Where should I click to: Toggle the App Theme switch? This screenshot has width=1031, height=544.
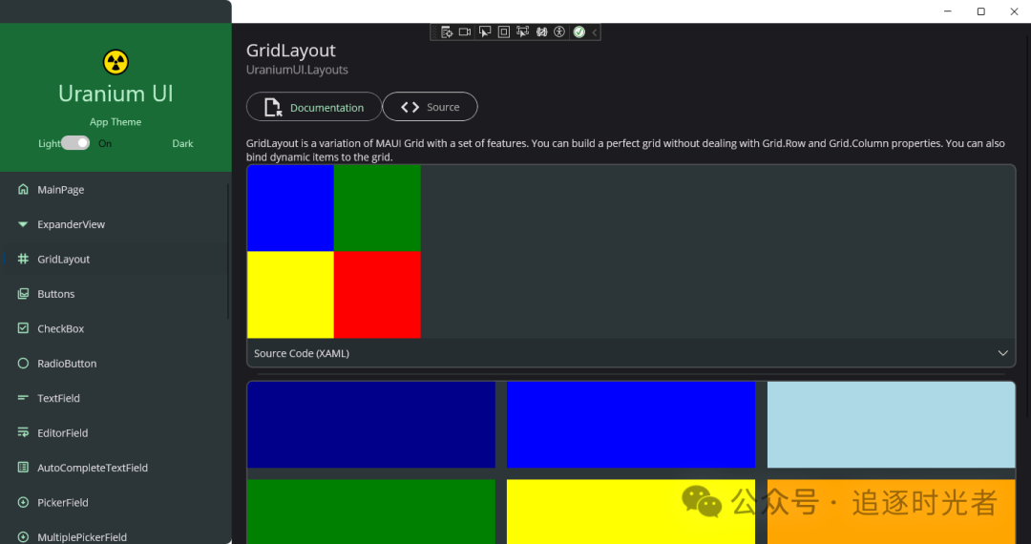[75, 143]
